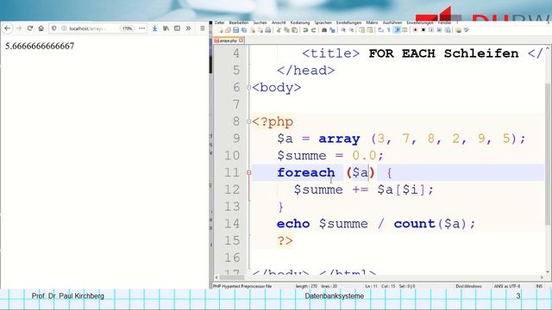552x310 pixels.
Task: Open the Makro menu
Action: pos(372,22)
